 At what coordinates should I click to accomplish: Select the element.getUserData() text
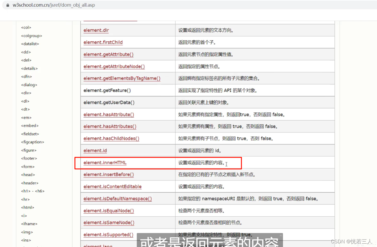pos(109,102)
